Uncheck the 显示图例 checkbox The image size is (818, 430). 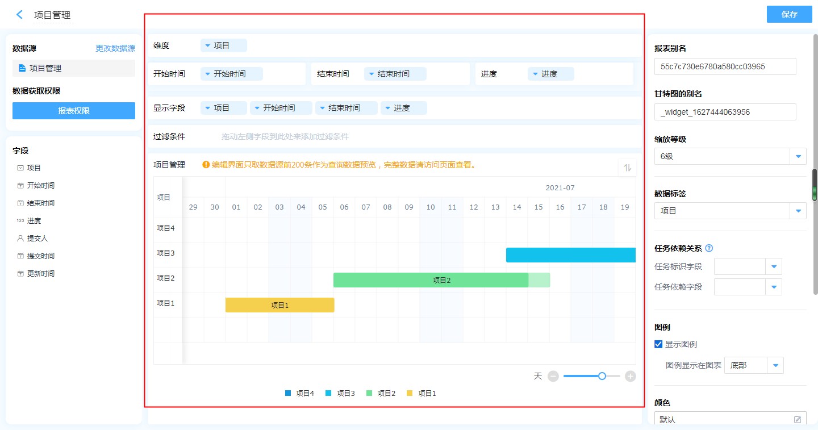pos(658,344)
